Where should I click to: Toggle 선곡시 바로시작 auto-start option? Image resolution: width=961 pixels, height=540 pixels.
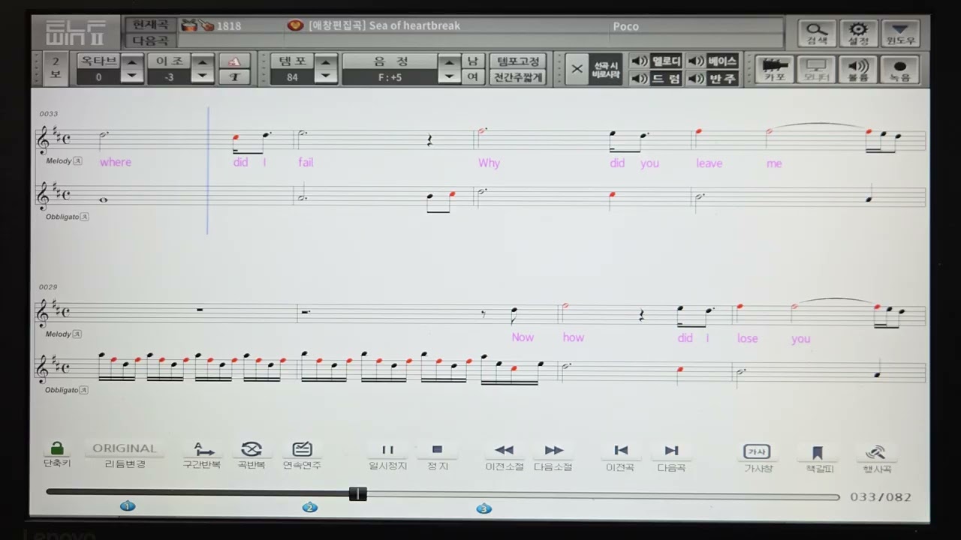tap(605, 69)
